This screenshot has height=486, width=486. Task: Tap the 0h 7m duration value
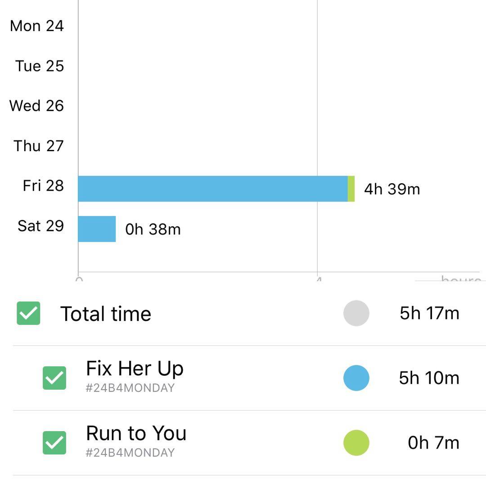433,443
